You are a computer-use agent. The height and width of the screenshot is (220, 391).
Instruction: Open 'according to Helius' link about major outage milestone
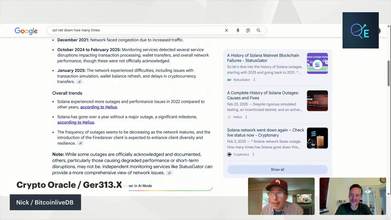coord(76,122)
